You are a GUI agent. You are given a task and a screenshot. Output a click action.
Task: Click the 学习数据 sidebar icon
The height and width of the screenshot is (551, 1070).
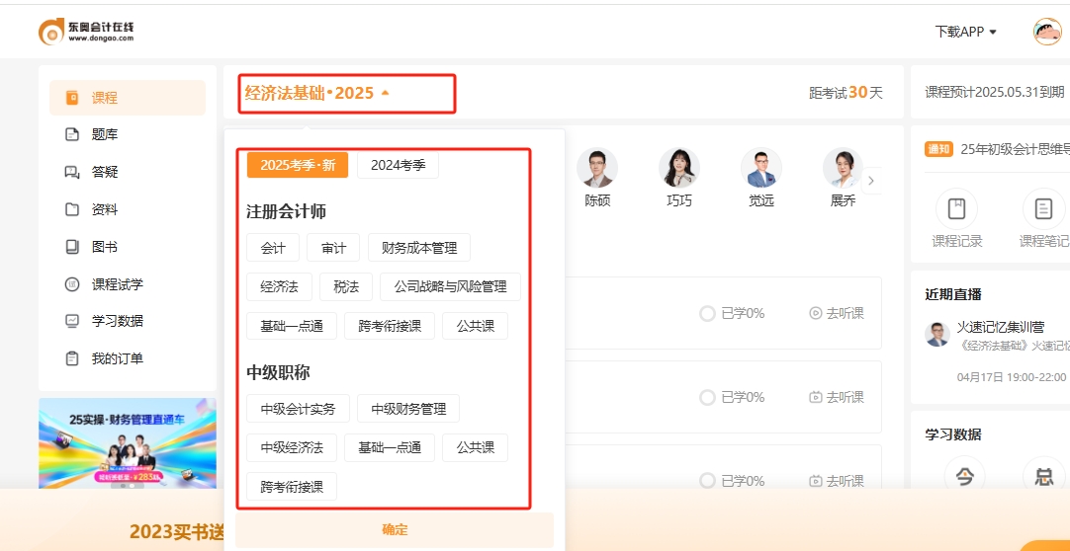pyautogui.click(x=72, y=321)
